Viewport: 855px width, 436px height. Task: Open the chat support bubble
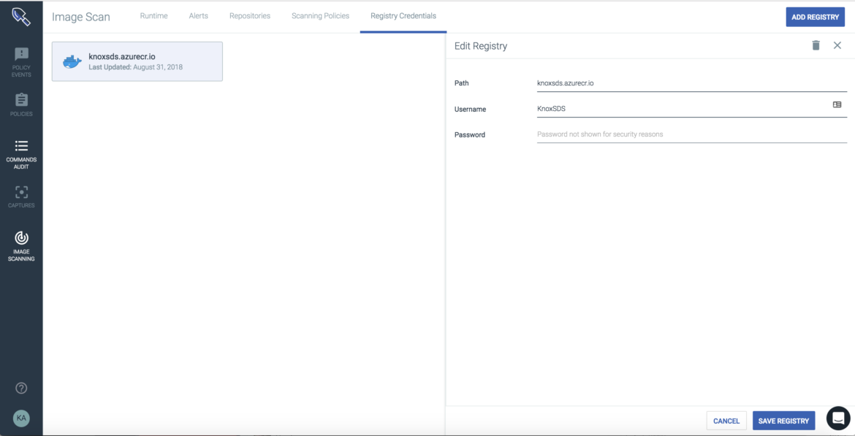(x=838, y=418)
